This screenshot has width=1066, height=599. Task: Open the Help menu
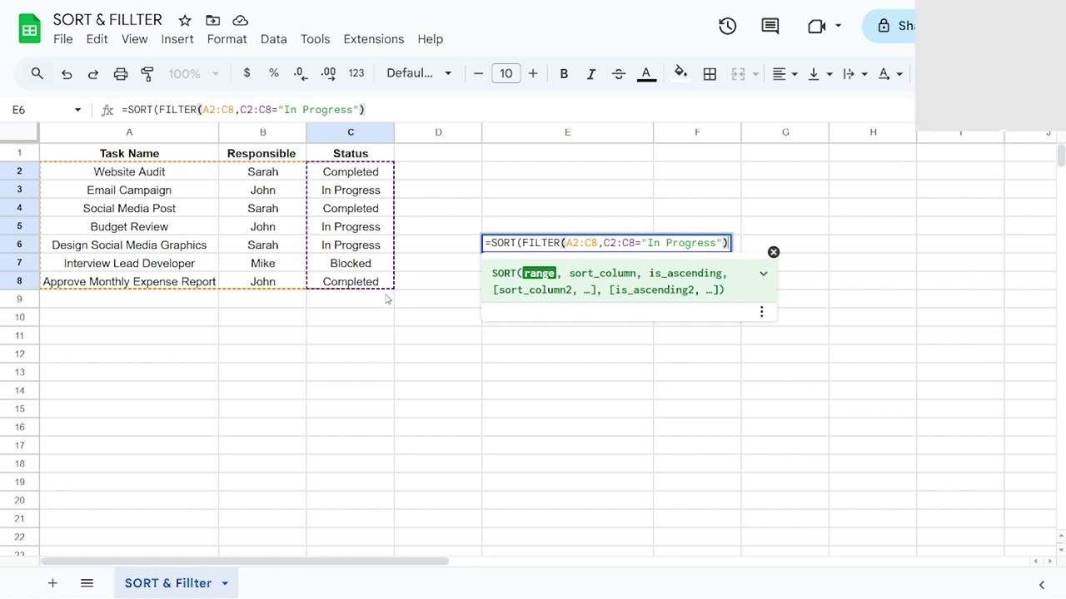coord(430,39)
